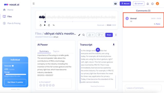Open the Files section

pos(7,17)
